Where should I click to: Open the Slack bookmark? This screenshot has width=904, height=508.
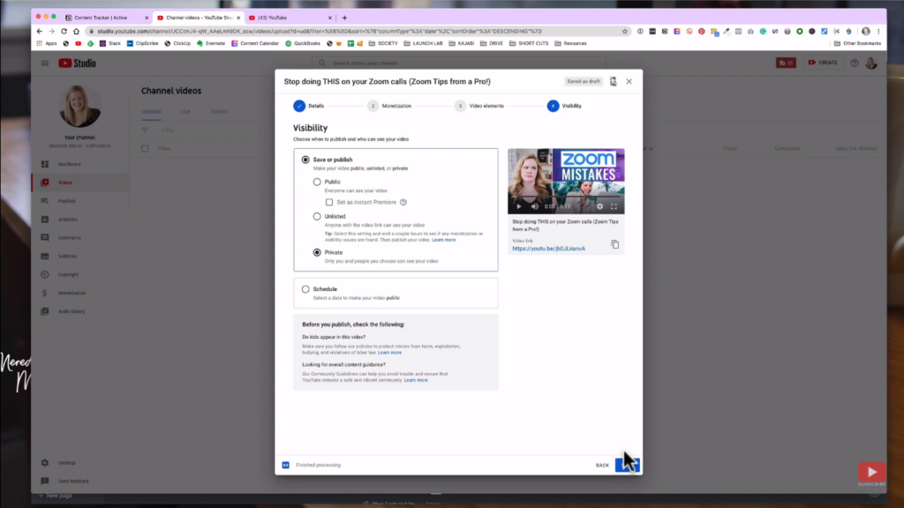coord(110,44)
